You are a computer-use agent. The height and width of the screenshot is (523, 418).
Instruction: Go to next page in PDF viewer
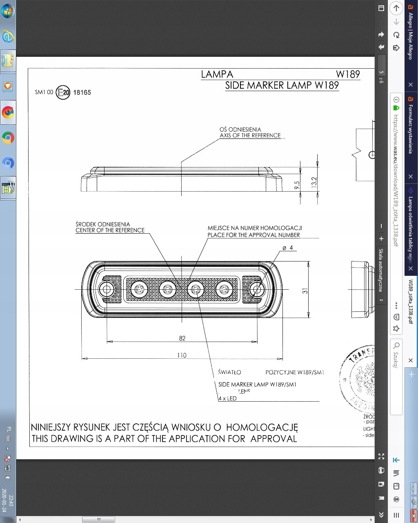pyautogui.click(x=381, y=47)
